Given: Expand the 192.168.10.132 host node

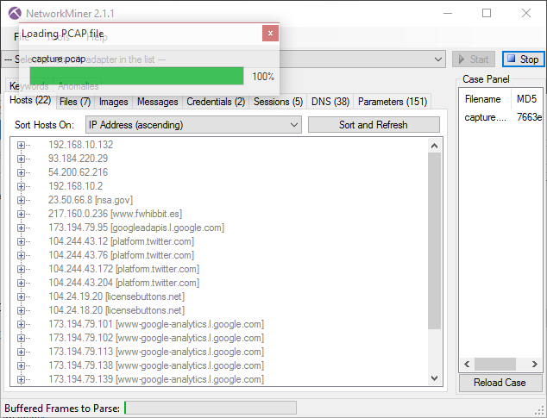Looking at the screenshot, I should [x=21, y=145].
